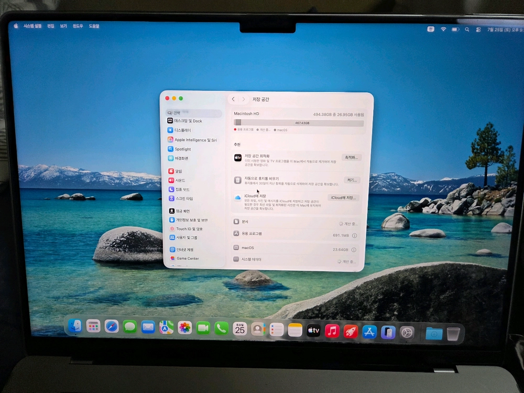Click info icon for 응용 프로그램 row
Image resolution: width=524 pixels, height=393 pixels.
tap(354, 236)
